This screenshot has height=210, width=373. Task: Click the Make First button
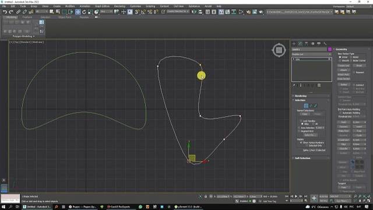click(x=343, y=131)
